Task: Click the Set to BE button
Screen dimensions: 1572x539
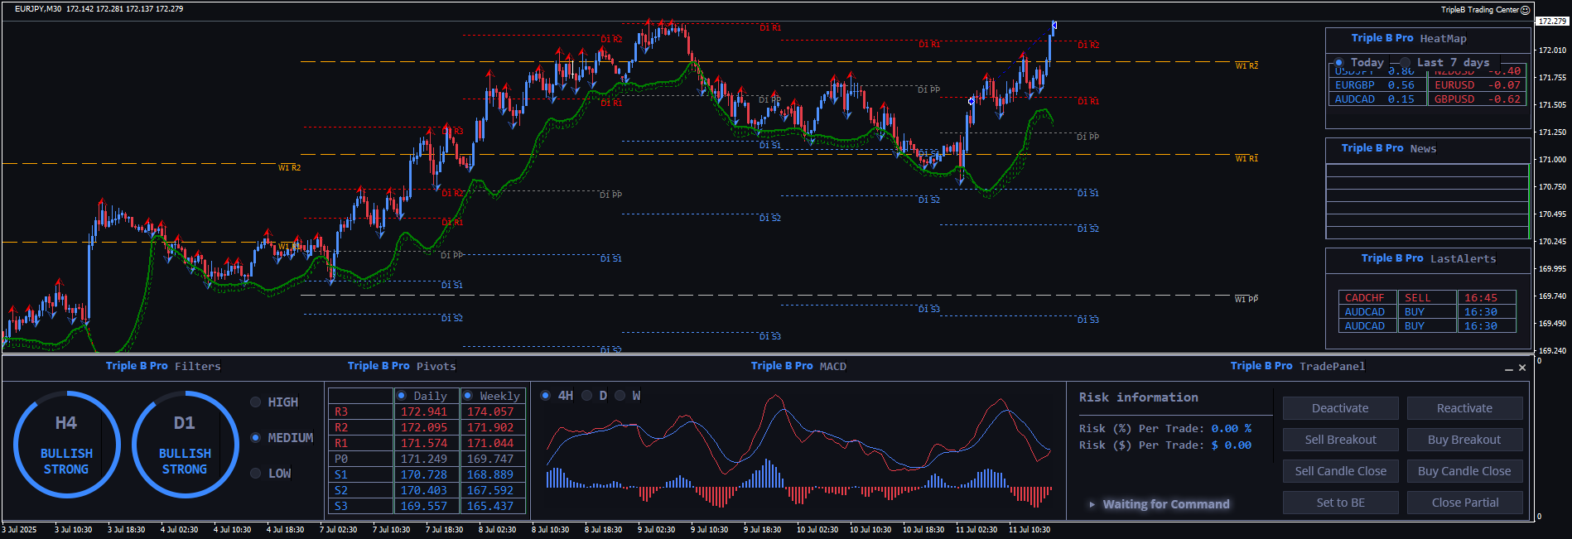Action: tap(1340, 503)
